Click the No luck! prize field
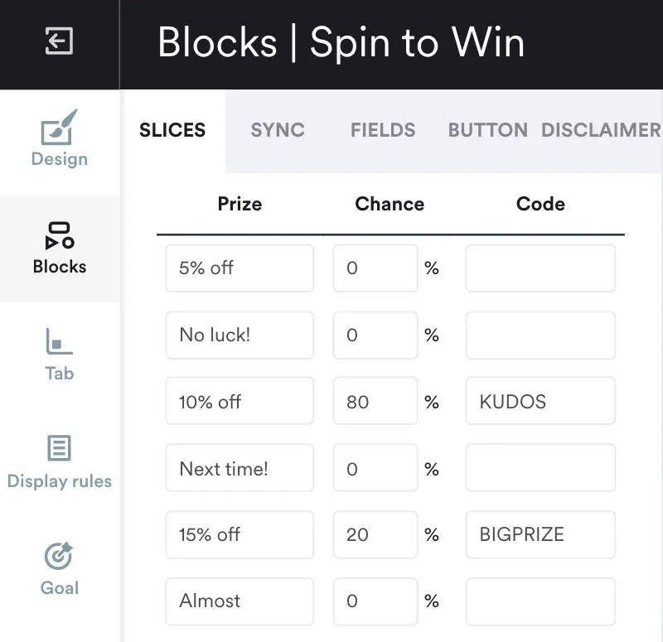 coord(239,335)
